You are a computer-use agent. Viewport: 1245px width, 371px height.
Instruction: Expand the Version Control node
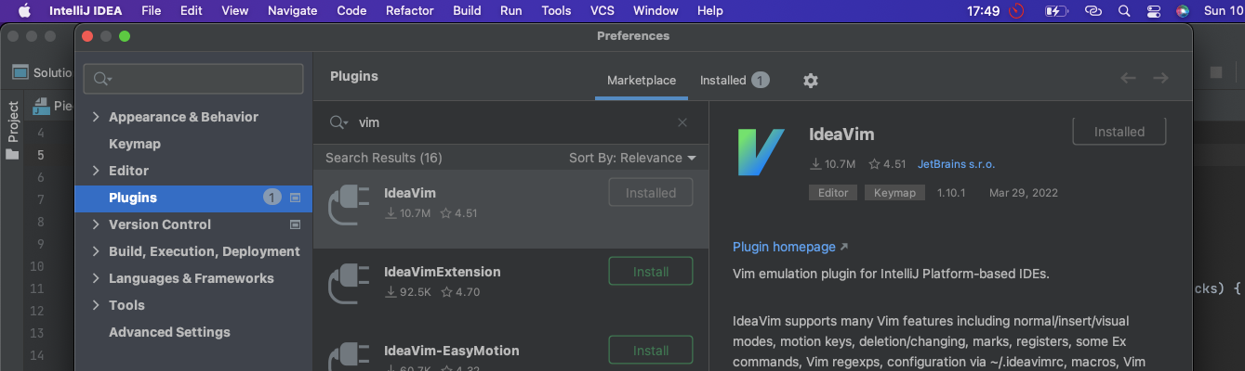pyautogui.click(x=96, y=224)
